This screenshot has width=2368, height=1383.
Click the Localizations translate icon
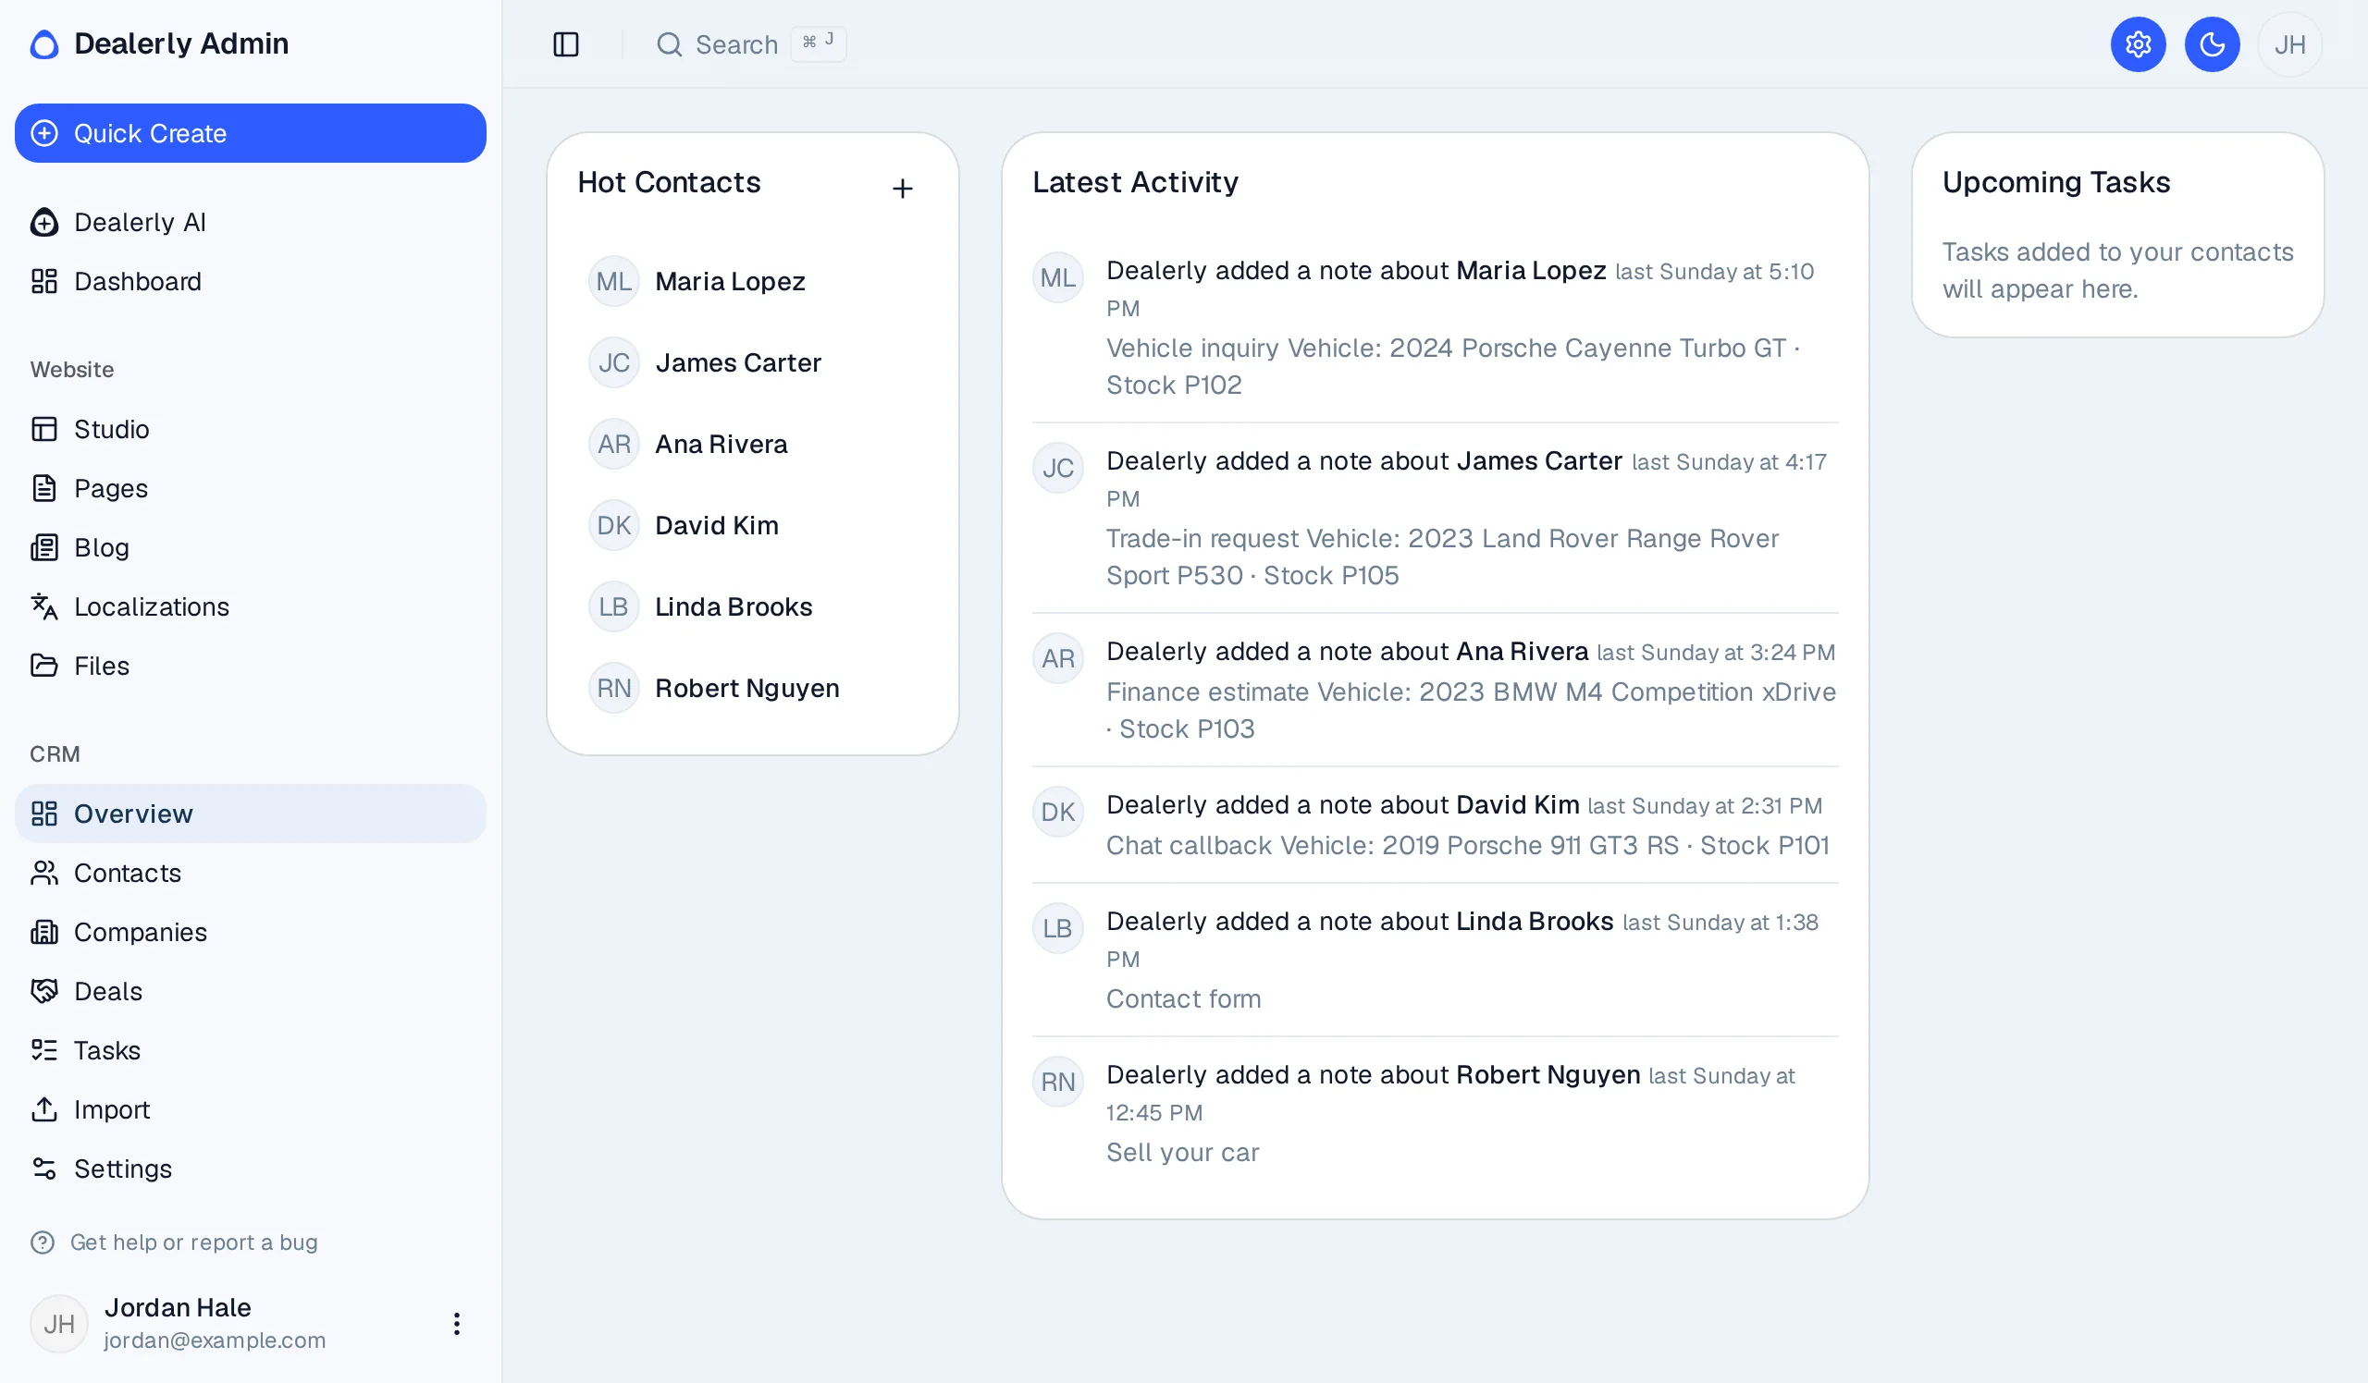click(44, 606)
